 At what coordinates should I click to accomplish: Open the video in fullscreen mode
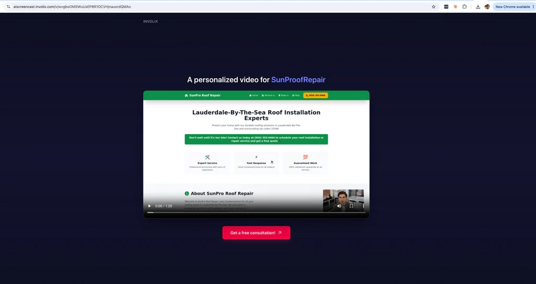351,206
